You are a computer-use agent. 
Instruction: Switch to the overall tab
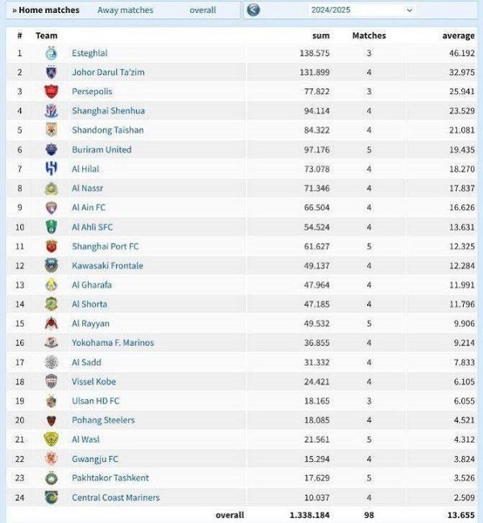(203, 10)
